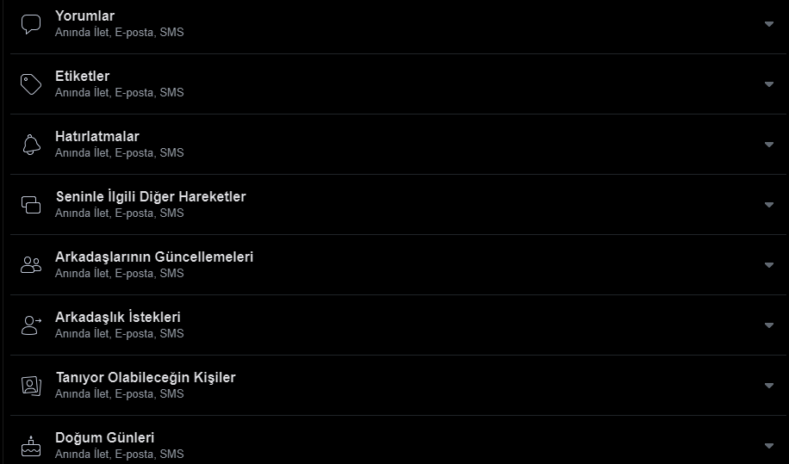Click the Arkadaşlık İstekleri person icon

(x=31, y=325)
